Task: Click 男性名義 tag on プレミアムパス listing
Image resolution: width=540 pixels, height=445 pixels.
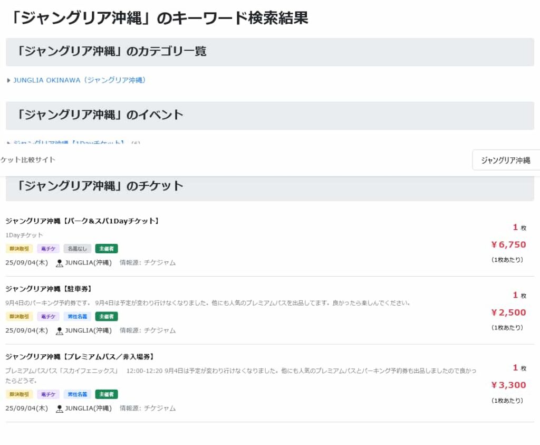Action: [78, 394]
